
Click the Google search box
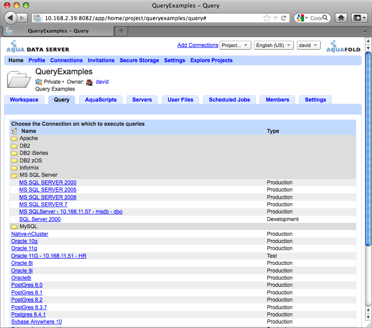316,18
